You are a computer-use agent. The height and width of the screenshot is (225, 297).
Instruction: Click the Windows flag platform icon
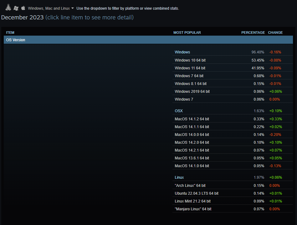pos(16,8)
